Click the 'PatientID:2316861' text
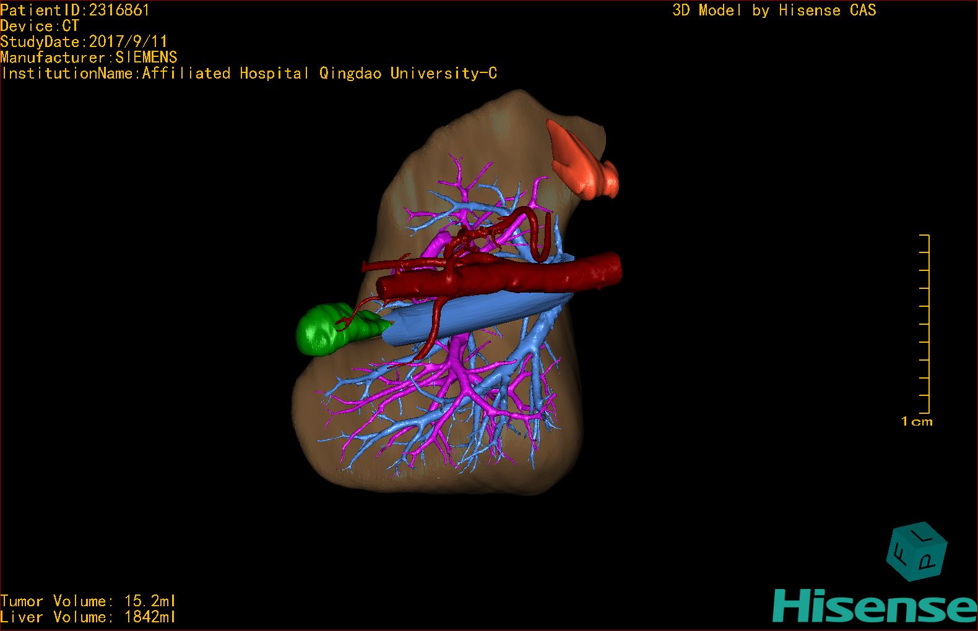The height and width of the screenshot is (631, 978). (75, 10)
